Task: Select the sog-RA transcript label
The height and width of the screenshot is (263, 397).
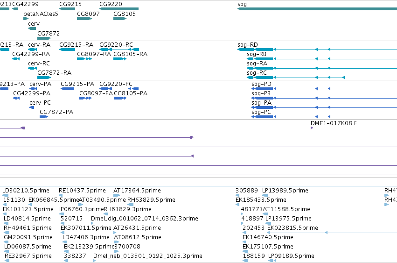Action: click(257, 64)
